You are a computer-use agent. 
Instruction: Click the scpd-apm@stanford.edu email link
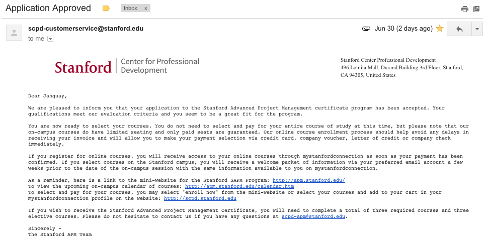(x=313, y=216)
